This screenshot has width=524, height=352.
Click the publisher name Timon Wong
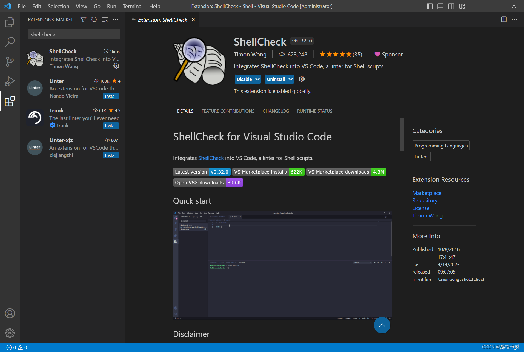tap(250, 54)
